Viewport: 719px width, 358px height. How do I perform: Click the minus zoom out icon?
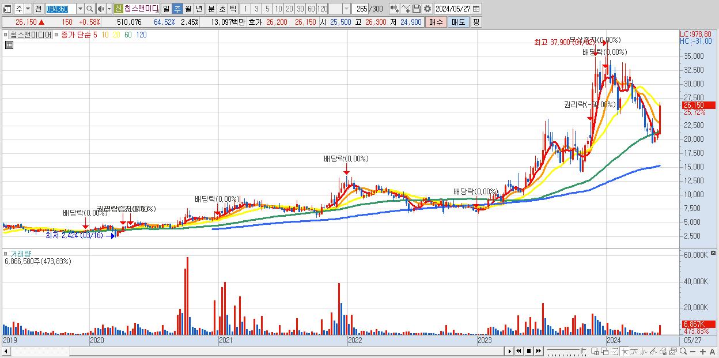692,352
